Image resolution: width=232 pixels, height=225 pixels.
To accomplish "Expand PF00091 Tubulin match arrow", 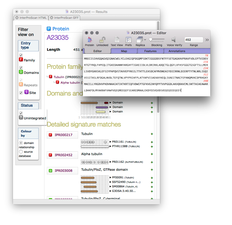I will coord(110,178).
